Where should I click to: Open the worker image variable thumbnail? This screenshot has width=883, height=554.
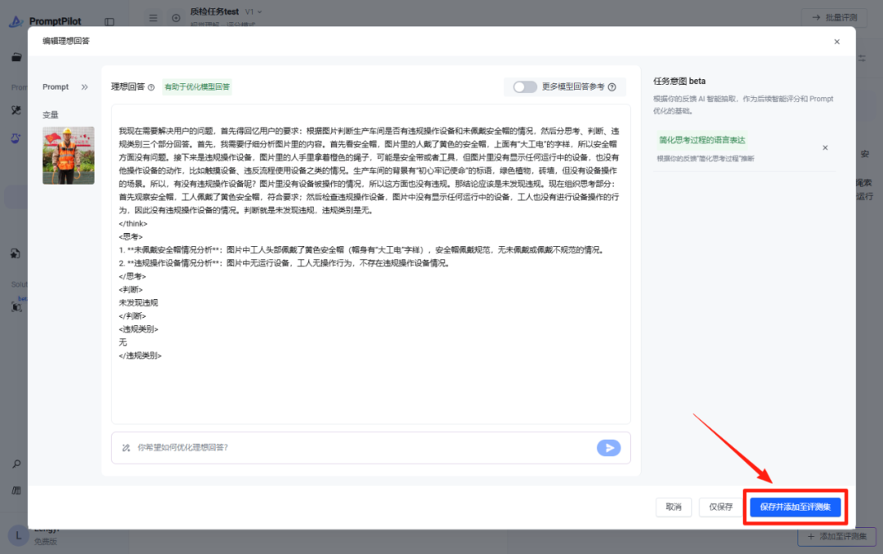68,155
